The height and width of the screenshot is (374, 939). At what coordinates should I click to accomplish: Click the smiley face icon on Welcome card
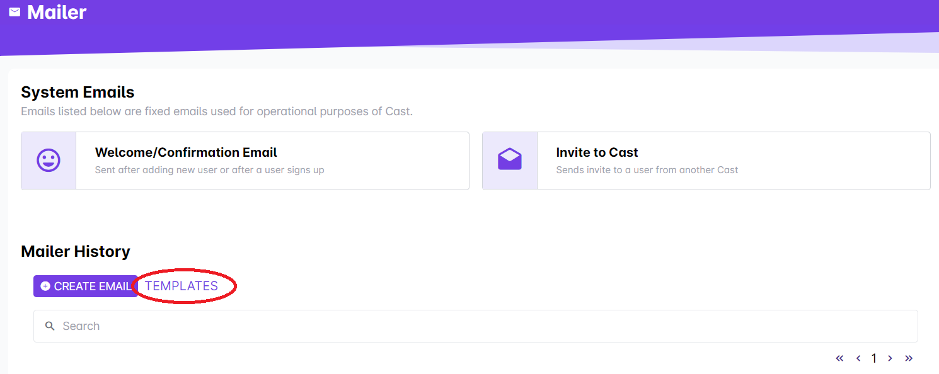coord(49,161)
